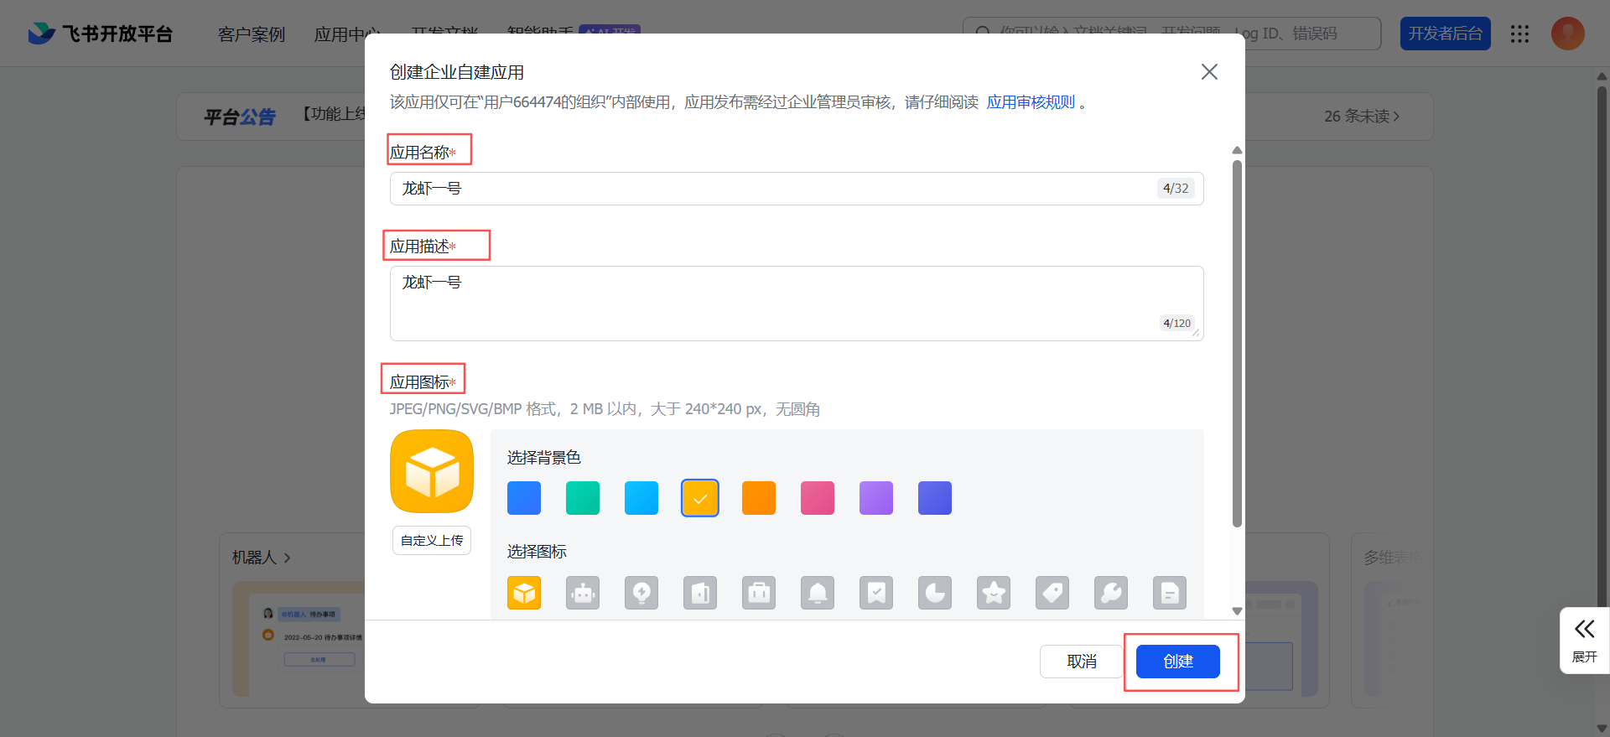Image resolution: width=1610 pixels, height=737 pixels.
Task: Choose pink background color
Action: [x=818, y=498]
